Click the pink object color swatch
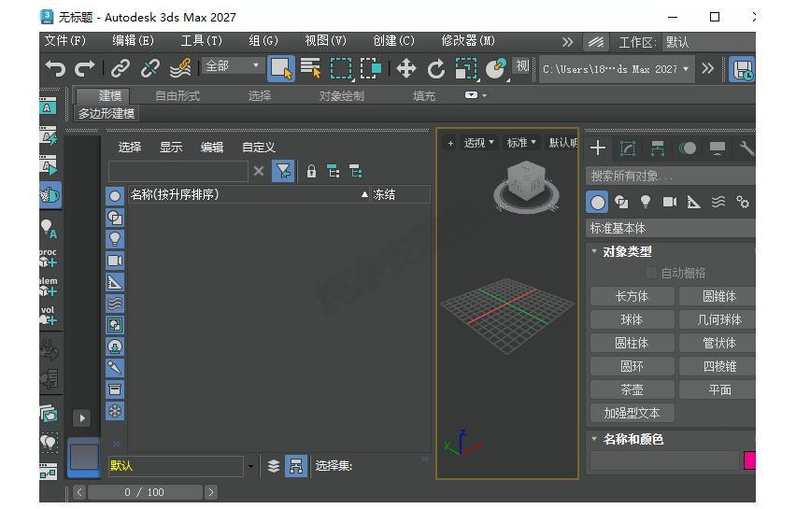 750,460
